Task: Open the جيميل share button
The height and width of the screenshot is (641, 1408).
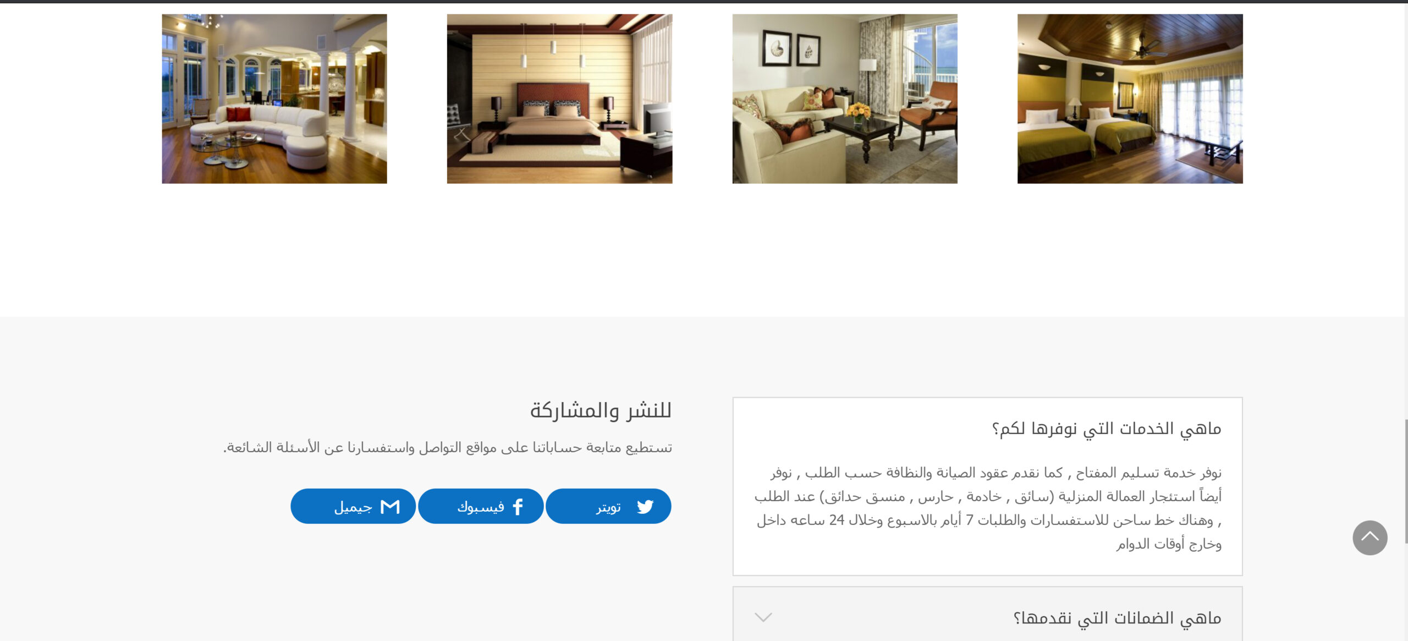Action: pos(353,506)
